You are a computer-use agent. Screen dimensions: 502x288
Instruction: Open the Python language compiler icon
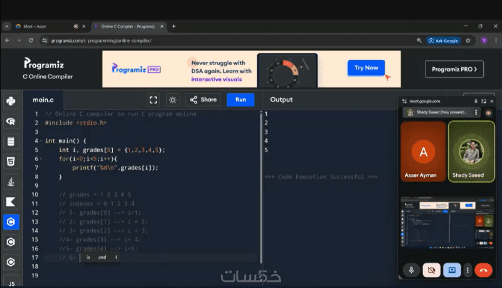tap(11, 101)
